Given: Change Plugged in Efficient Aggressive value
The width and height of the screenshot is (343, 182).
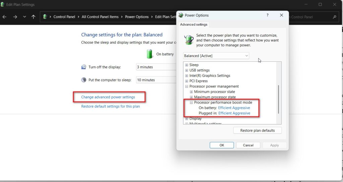Looking at the screenshot, I should 234,113.
